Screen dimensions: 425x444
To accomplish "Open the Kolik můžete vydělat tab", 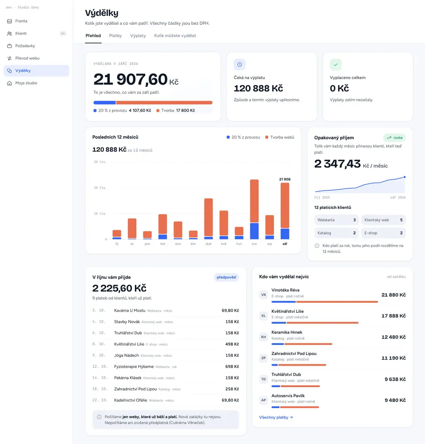I will coord(175,36).
